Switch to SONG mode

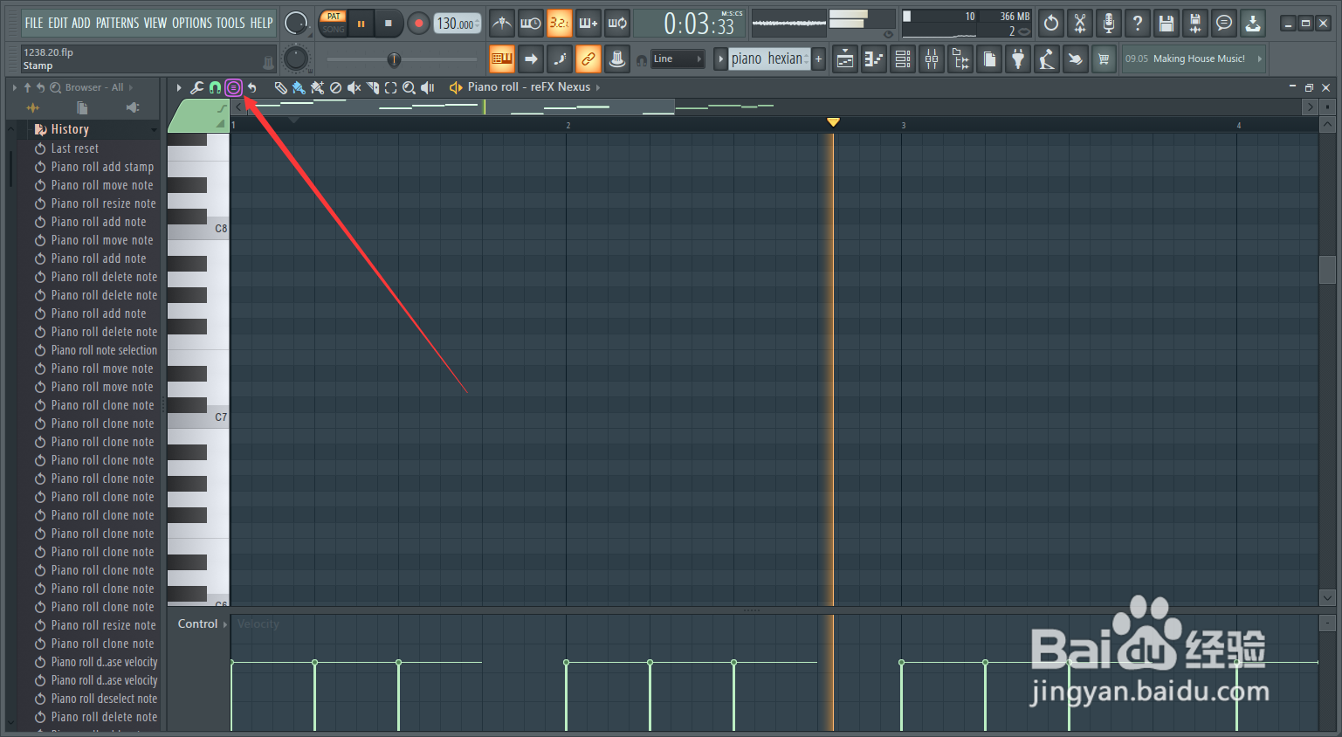(x=334, y=30)
